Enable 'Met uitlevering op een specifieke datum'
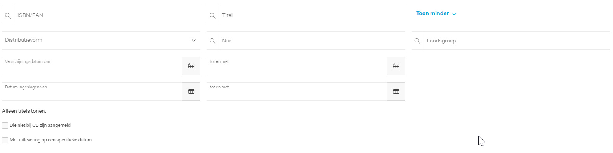613x153 pixels. 5,140
